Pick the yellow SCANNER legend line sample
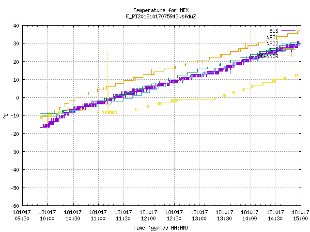The width and height of the screenshot is (310, 232). click(288, 56)
